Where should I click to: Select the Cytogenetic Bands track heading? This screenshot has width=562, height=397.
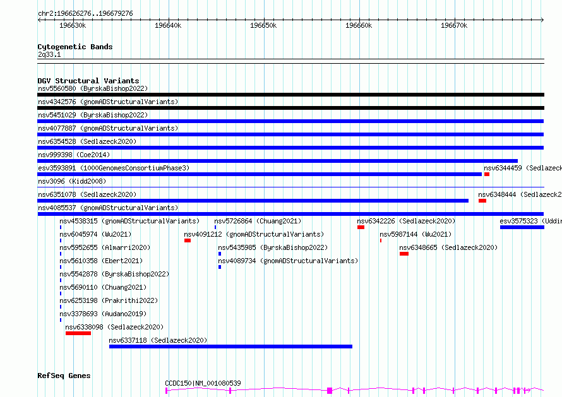(x=75, y=47)
